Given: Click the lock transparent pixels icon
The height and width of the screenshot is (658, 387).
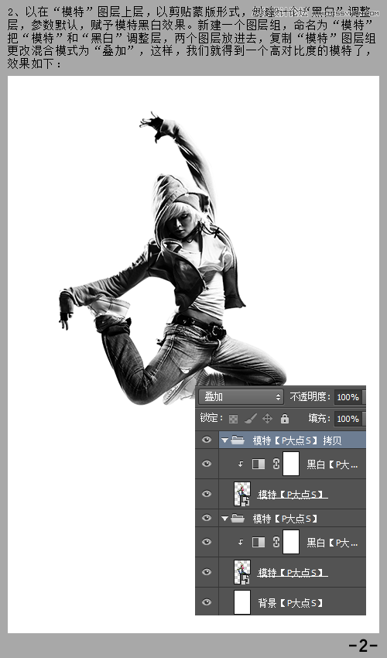Looking at the screenshot, I should click(234, 418).
